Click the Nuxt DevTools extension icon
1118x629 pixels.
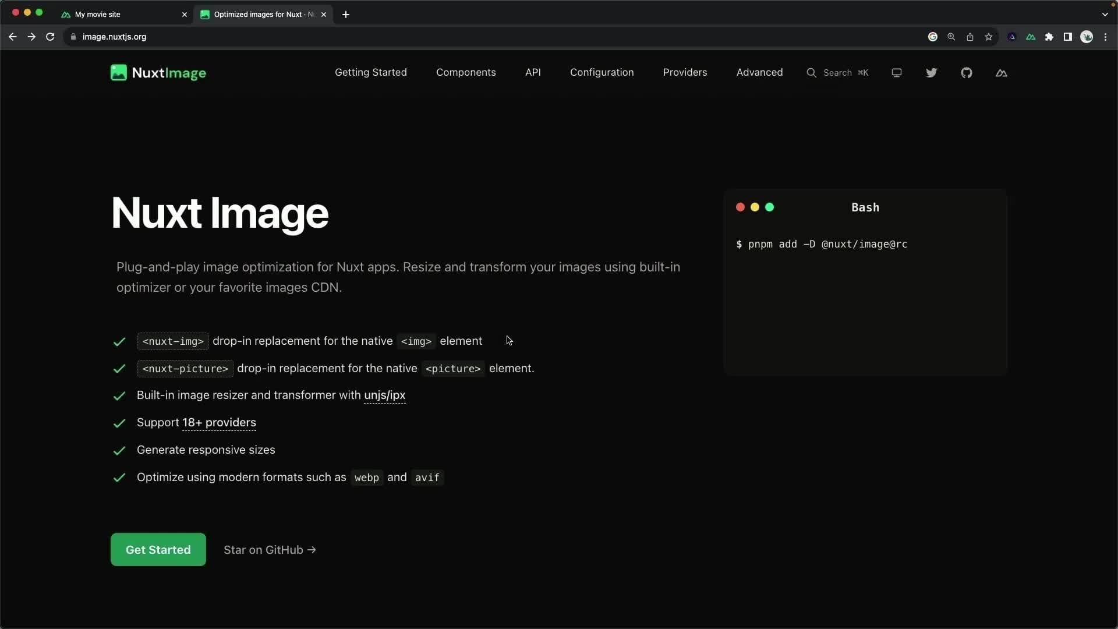point(1031,37)
